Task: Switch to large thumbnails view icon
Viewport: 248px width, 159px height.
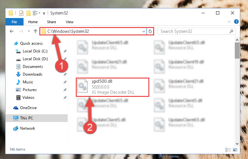Action: click(235, 150)
